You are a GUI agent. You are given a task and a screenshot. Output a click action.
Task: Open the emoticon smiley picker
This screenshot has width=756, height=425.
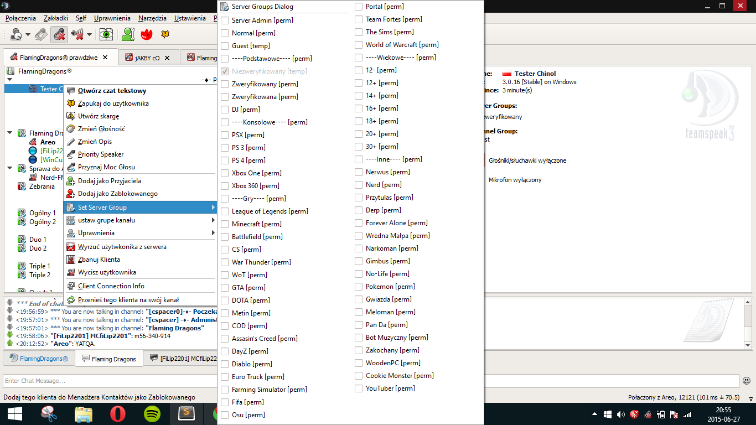click(x=747, y=381)
